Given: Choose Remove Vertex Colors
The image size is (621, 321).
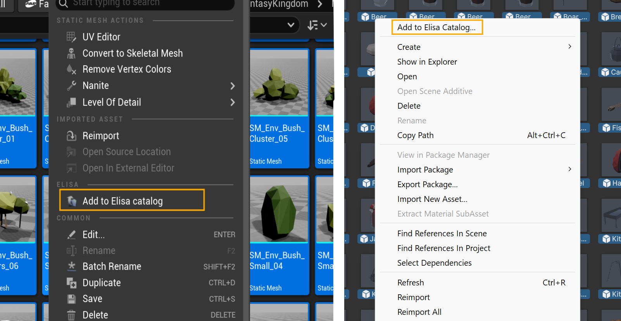Looking at the screenshot, I should [x=127, y=69].
